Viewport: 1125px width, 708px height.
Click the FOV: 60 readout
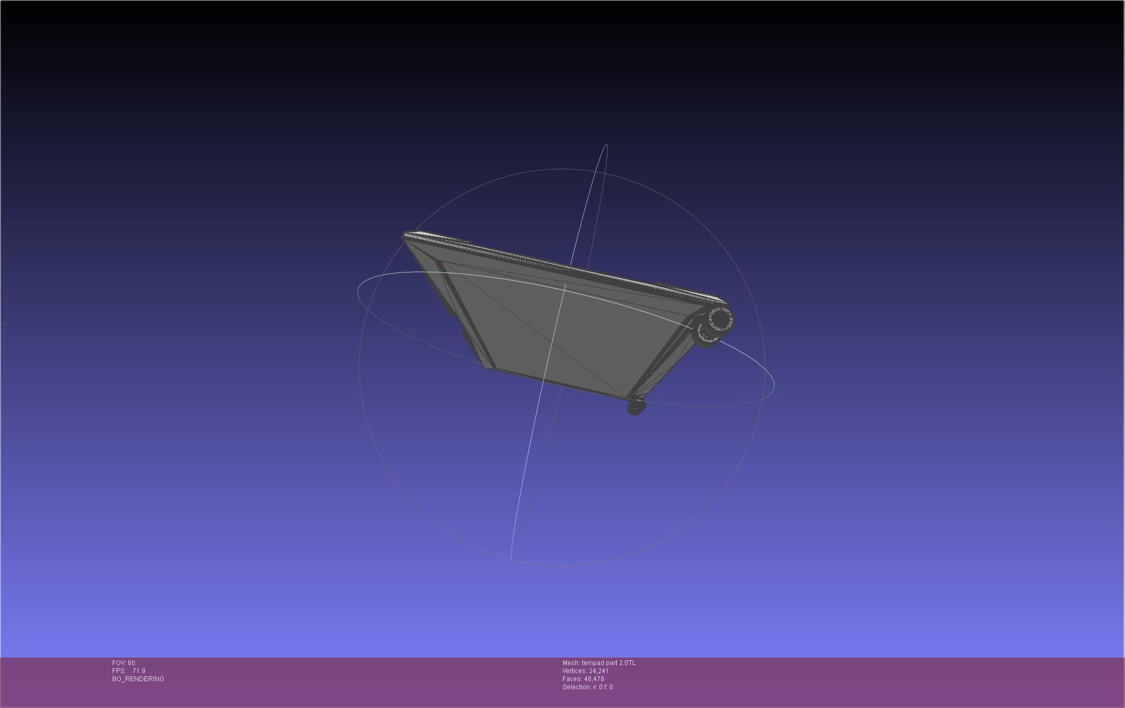pyautogui.click(x=123, y=663)
